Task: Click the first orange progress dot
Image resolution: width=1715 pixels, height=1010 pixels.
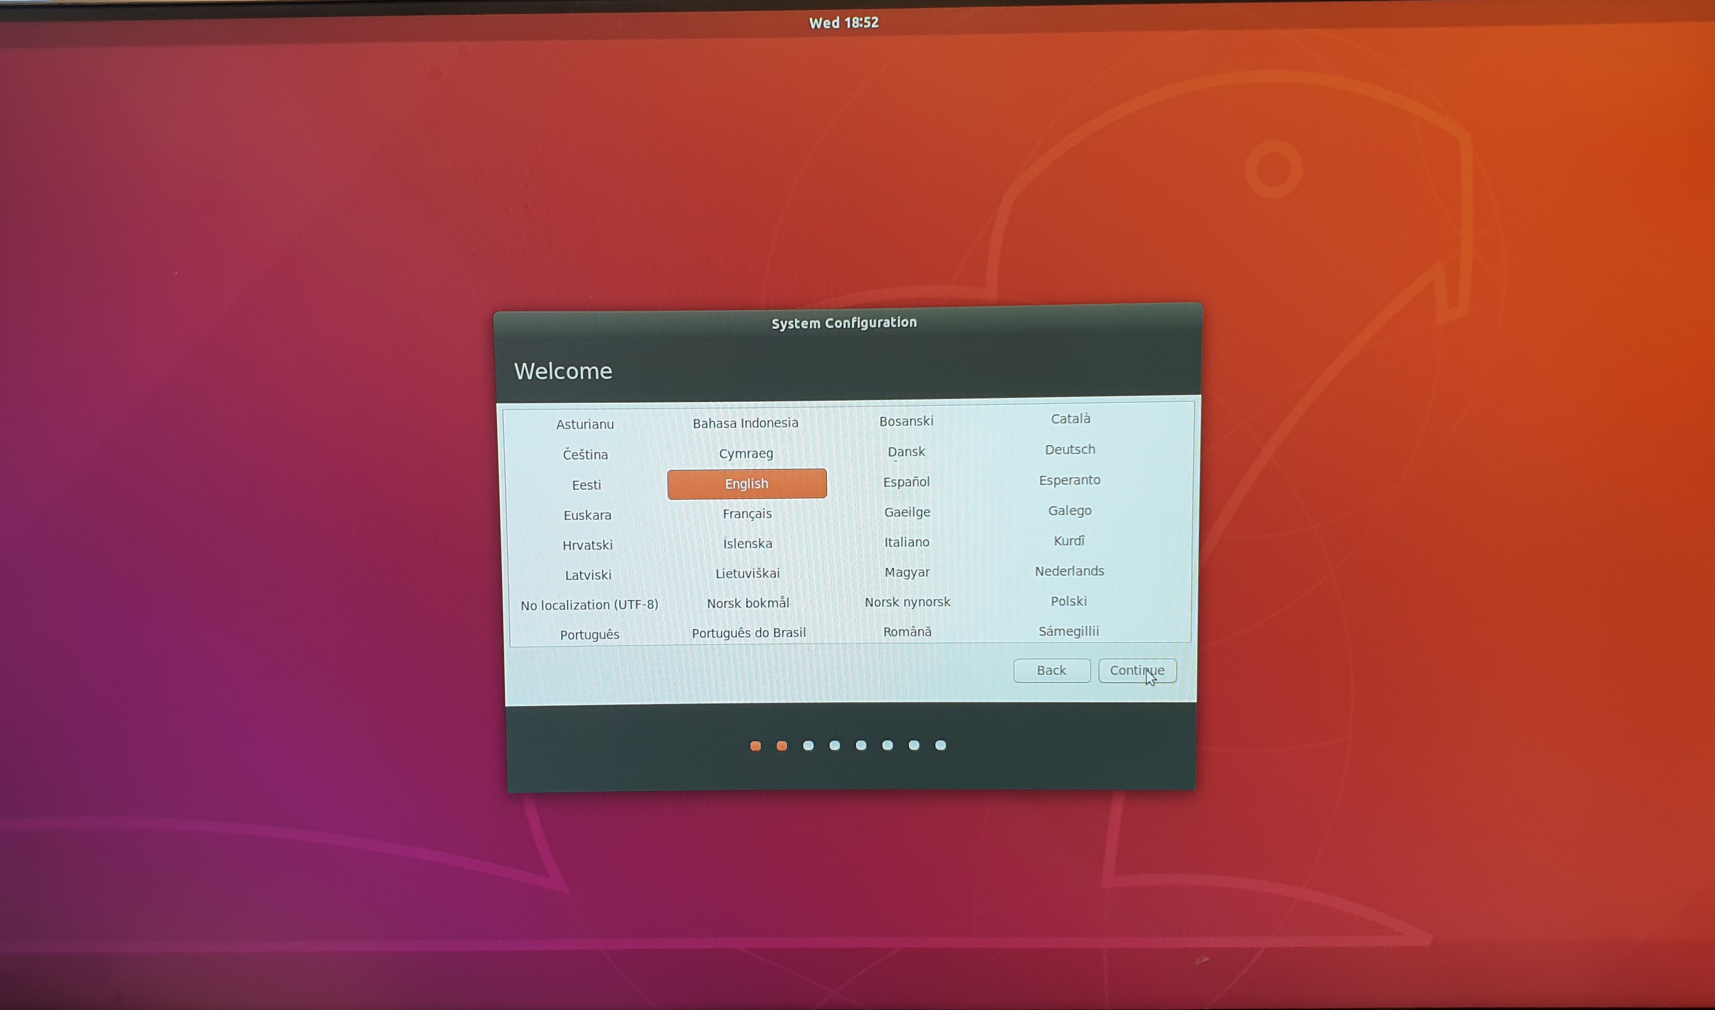Action: 755,746
